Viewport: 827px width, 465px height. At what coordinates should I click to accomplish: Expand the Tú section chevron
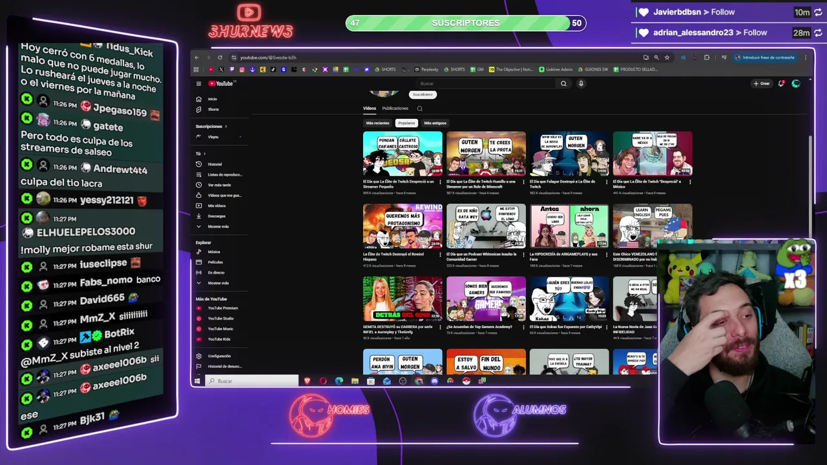[x=204, y=154]
